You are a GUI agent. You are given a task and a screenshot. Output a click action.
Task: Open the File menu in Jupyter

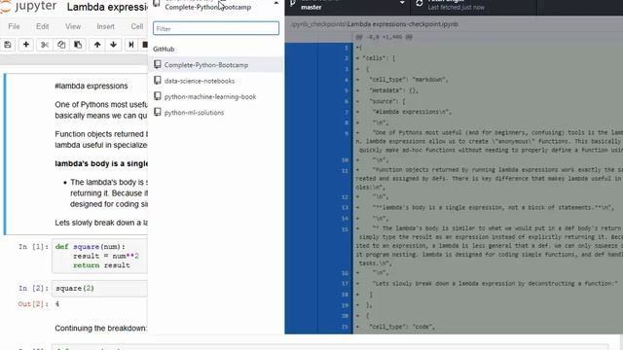click(14, 26)
